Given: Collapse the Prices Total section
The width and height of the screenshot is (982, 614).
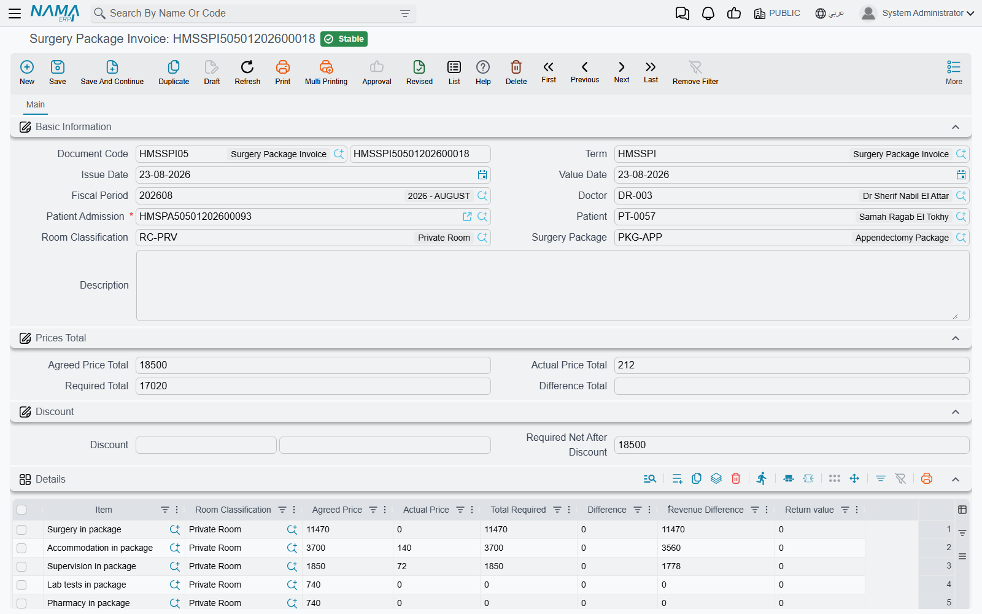Looking at the screenshot, I should click(956, 338).
